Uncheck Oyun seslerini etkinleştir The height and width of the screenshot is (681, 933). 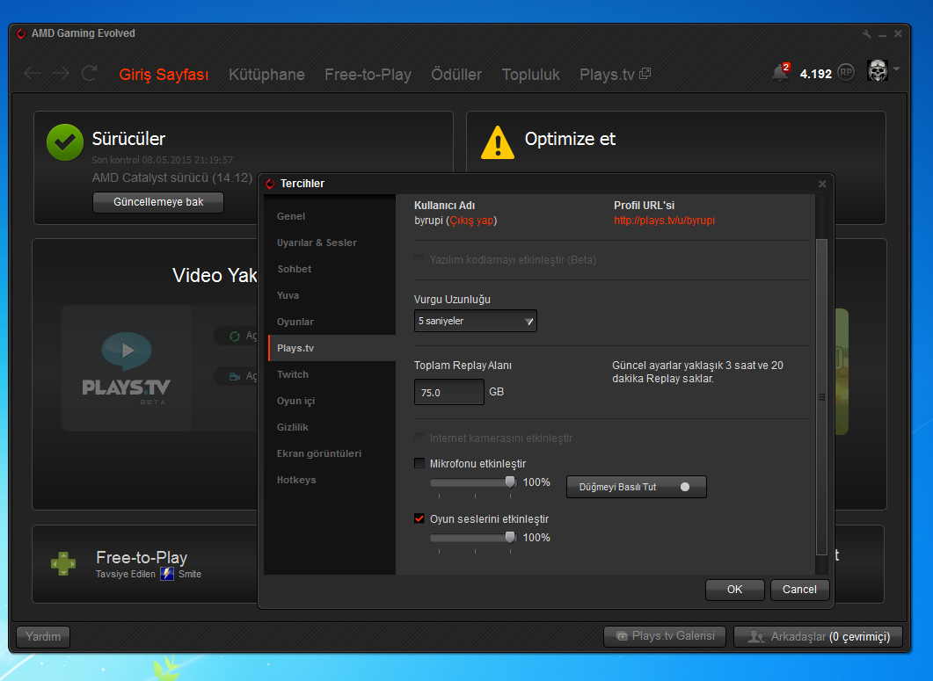[x=419, y=518]
